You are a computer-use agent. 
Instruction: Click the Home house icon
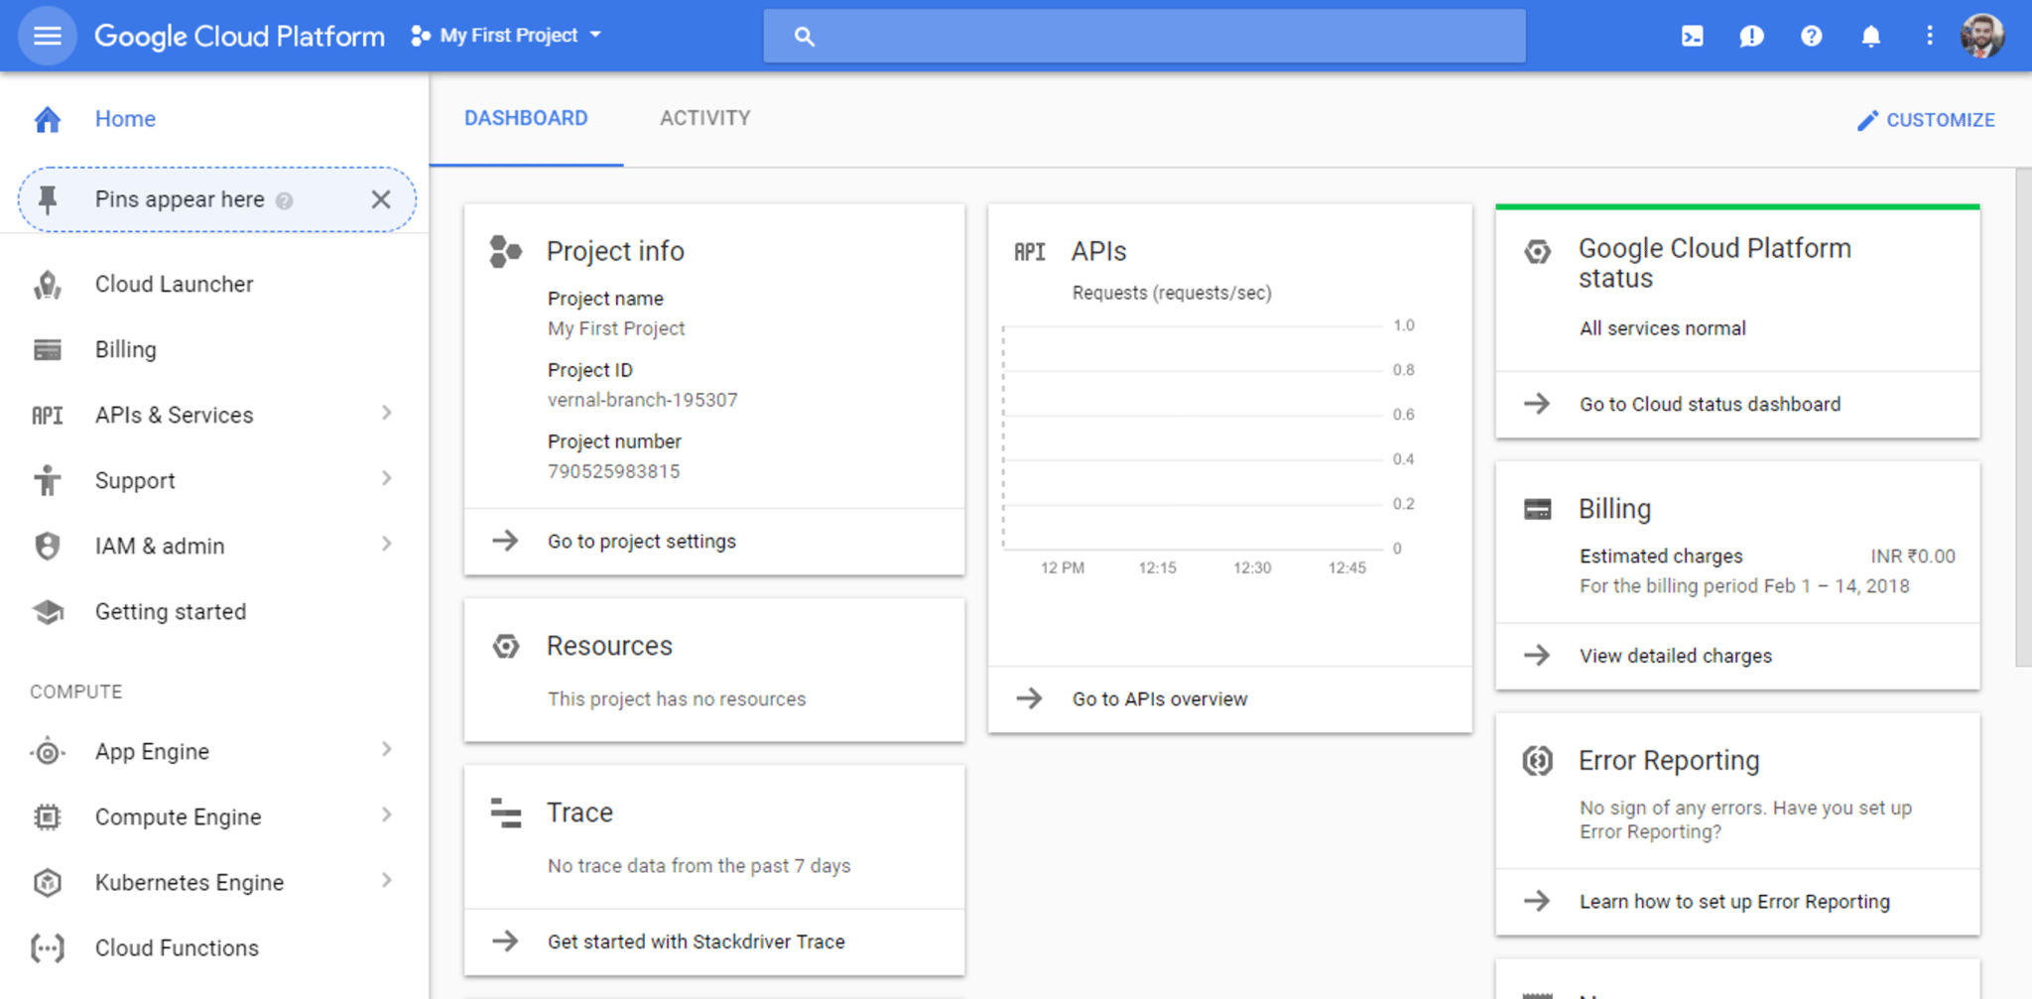pos(48,119)
